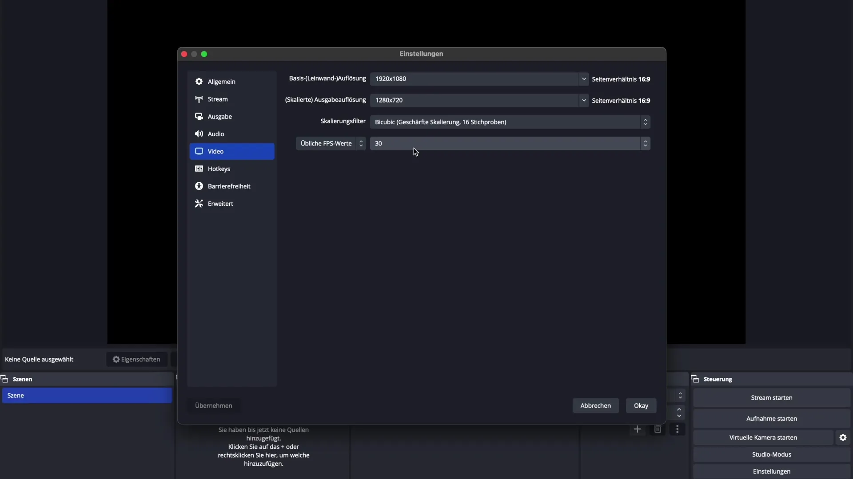853x479 pixels.
Task: Expand the 1280x720 output resolution dropdown
Action: point(583,100)
